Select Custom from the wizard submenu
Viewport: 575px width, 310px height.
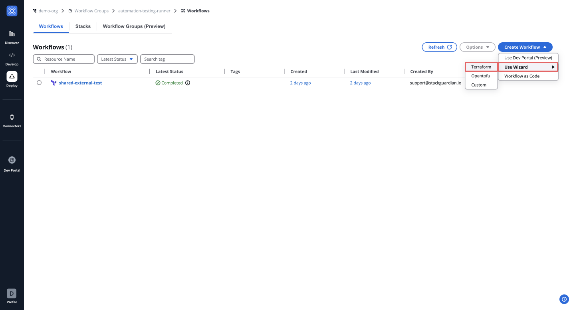click(x=481, y=85)
